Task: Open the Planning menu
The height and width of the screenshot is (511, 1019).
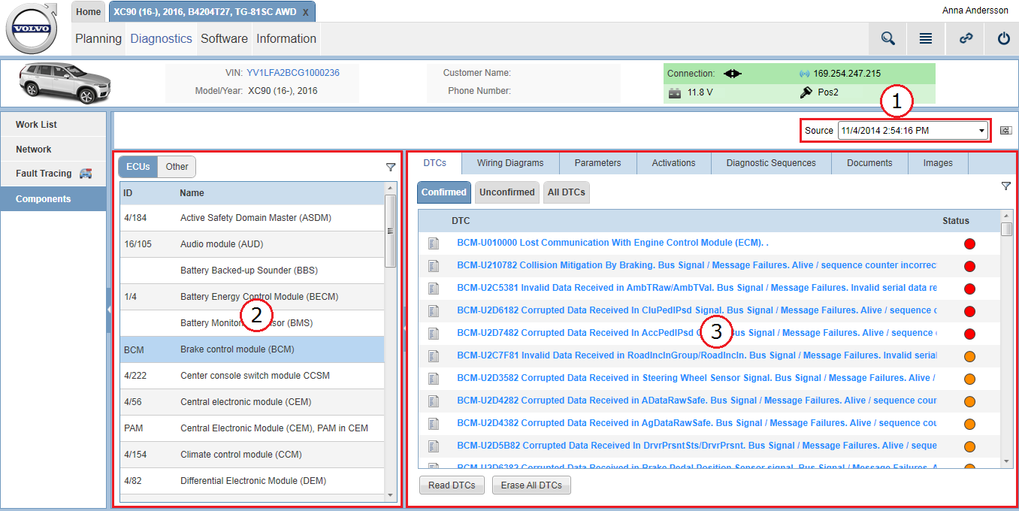Action: [x=98, y=39]
